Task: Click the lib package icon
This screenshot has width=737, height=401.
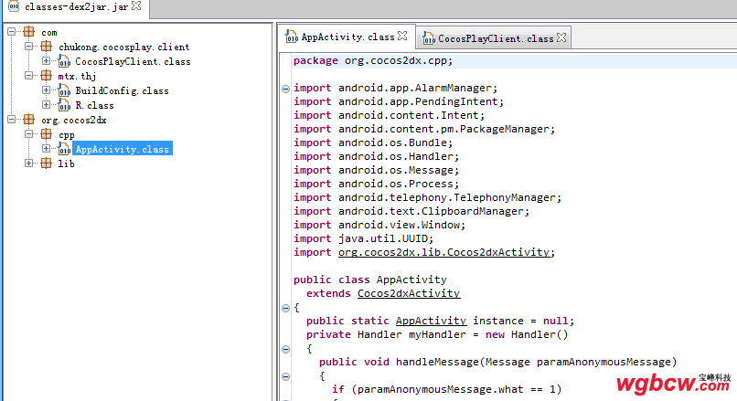Action: click(46, 164)
